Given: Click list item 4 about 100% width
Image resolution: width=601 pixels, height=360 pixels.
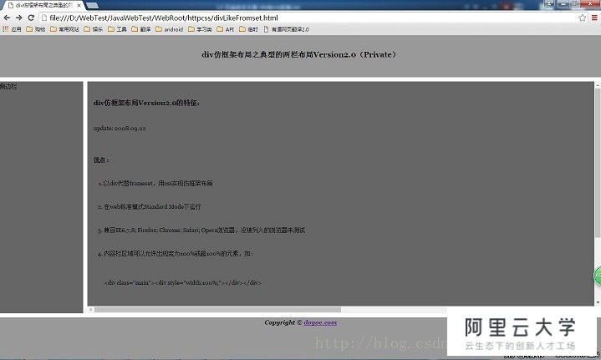Looking at the screenshot, I should (176, 254).
